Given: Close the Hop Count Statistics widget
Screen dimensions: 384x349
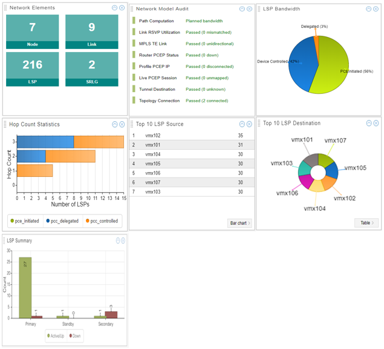Looking at the screenshot, I should point(122,124).
